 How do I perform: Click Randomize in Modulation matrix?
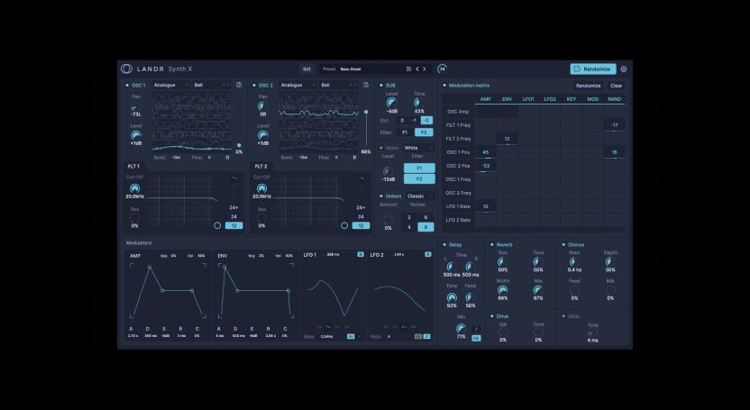[x=589, y=86]
